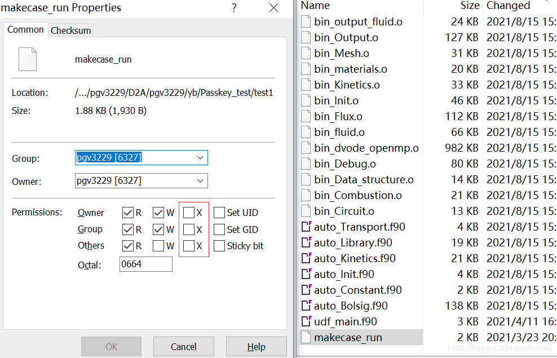Enable the Set UID checkbox
The width and height of the screenshot is (557, 358).
click(x=219, y=213)
